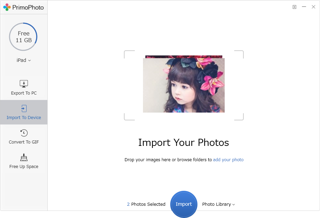Select the Import To Device label
320x218 pixels.
(x=24, y=117)
